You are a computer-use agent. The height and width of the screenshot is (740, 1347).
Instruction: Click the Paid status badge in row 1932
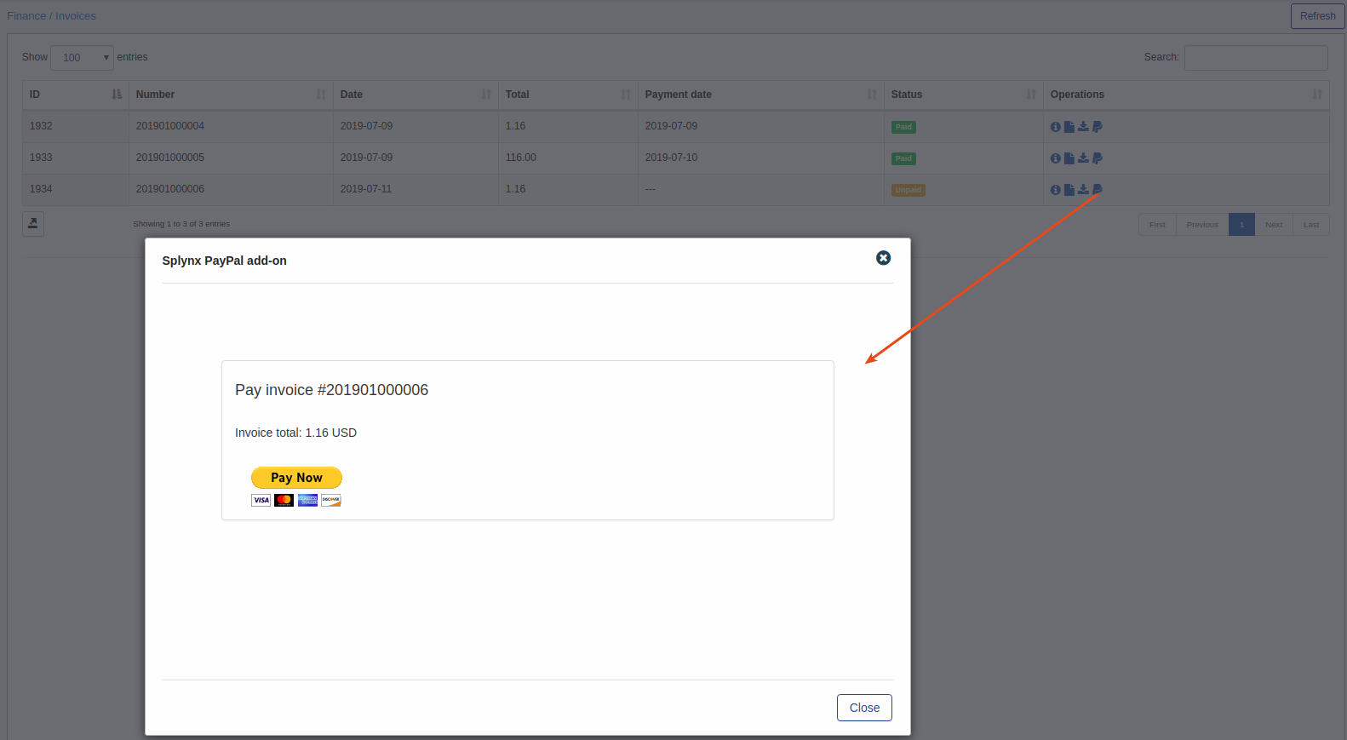coord(903,127)
